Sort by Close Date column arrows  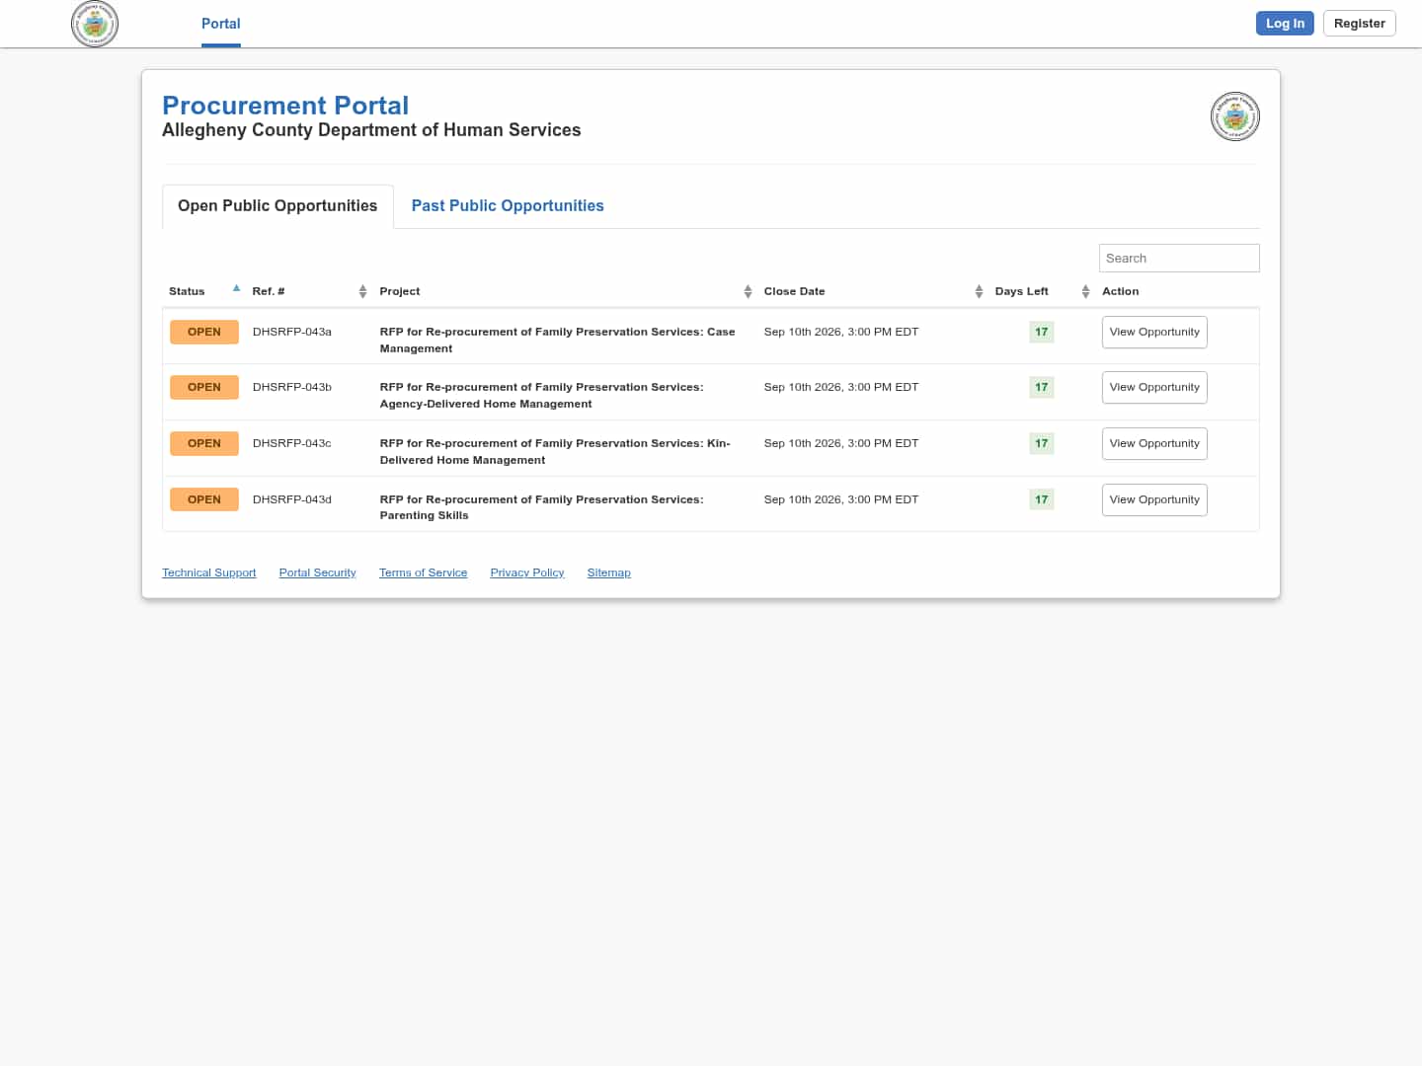[979, 291]
